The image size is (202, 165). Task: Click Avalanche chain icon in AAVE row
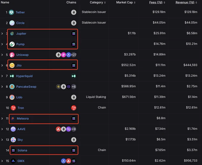58,129
